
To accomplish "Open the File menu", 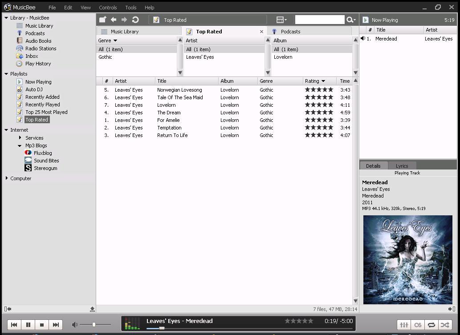I will [52, 8].
